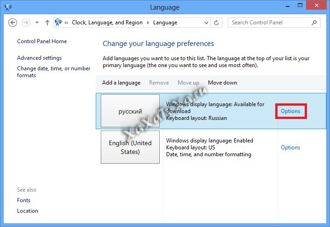
Task: Open Control Panel Home
Action: click(42, 41)
